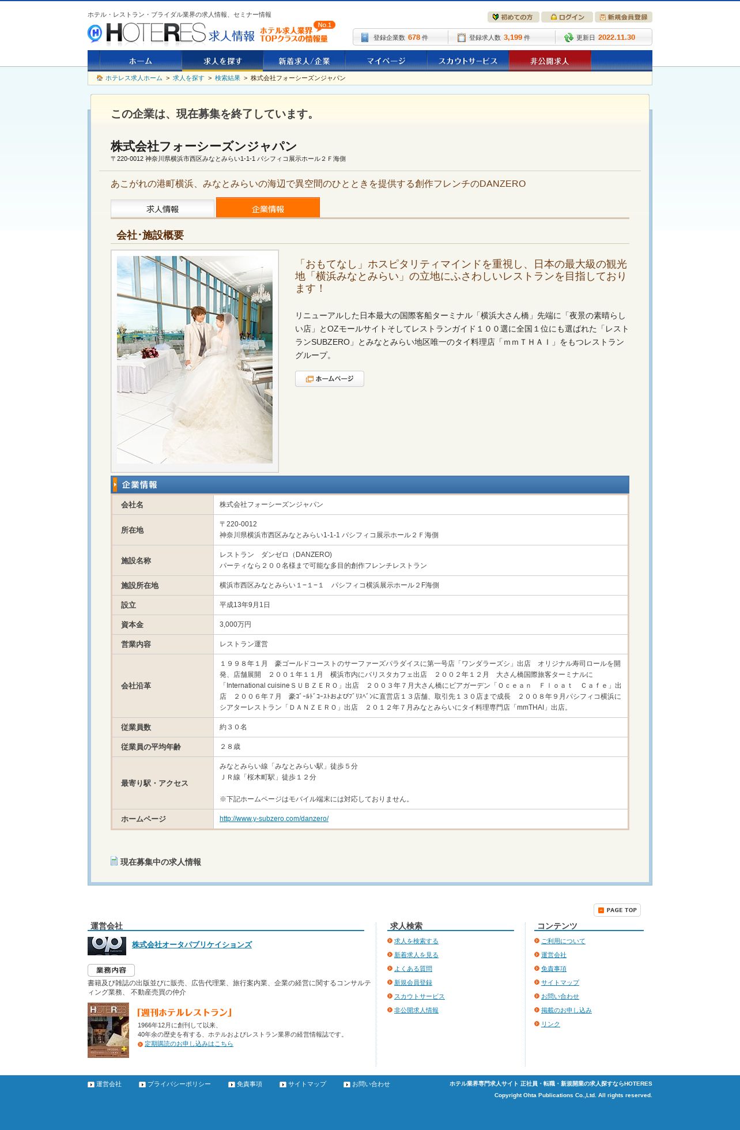Click the wedding couple photo
The image size is (740, 1130).
[195, 360]
